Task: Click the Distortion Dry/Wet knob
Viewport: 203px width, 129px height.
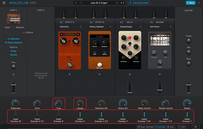Action: pyautogui.click(x=69, y=64)
